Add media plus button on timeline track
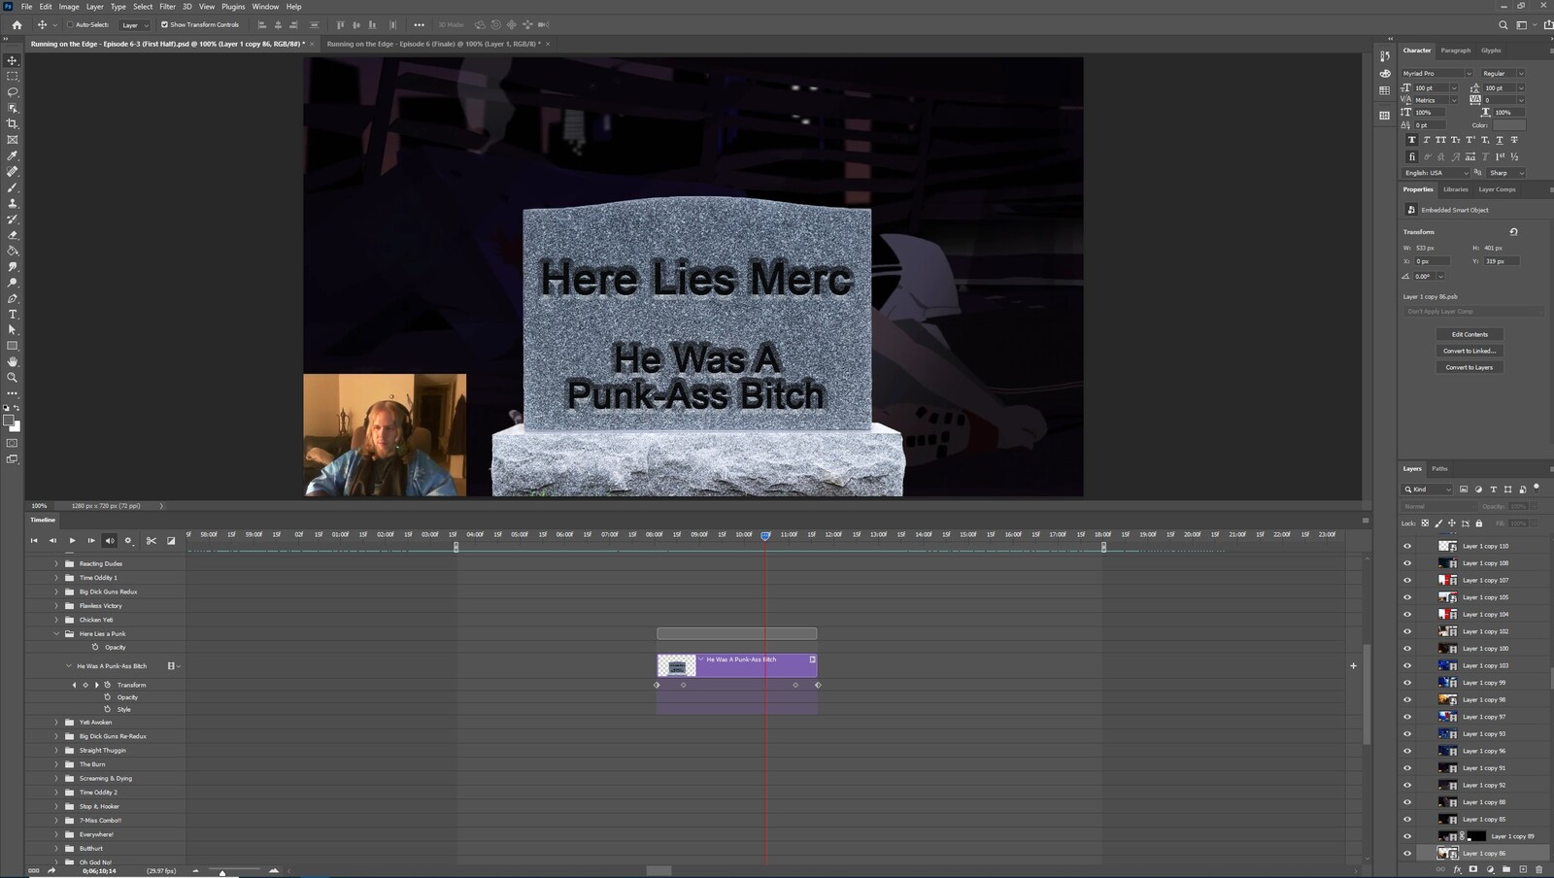This screenshot has height=878, width=1554. (1353, 666)
